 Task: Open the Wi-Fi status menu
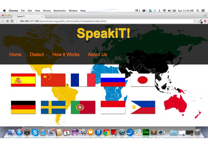[x=164, y=10]
